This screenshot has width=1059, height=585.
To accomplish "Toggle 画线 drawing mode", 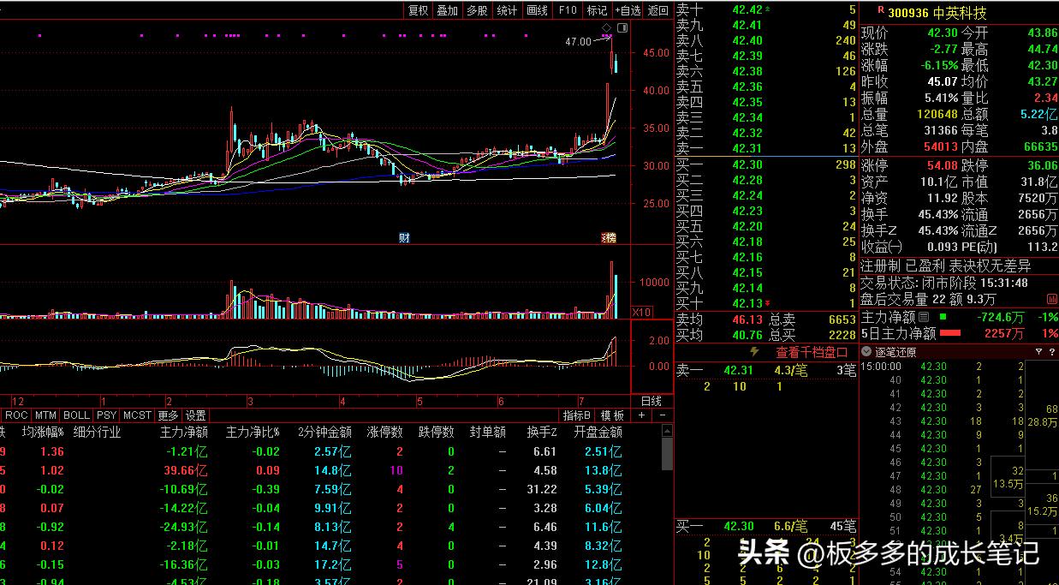I will tap(538, 11).
